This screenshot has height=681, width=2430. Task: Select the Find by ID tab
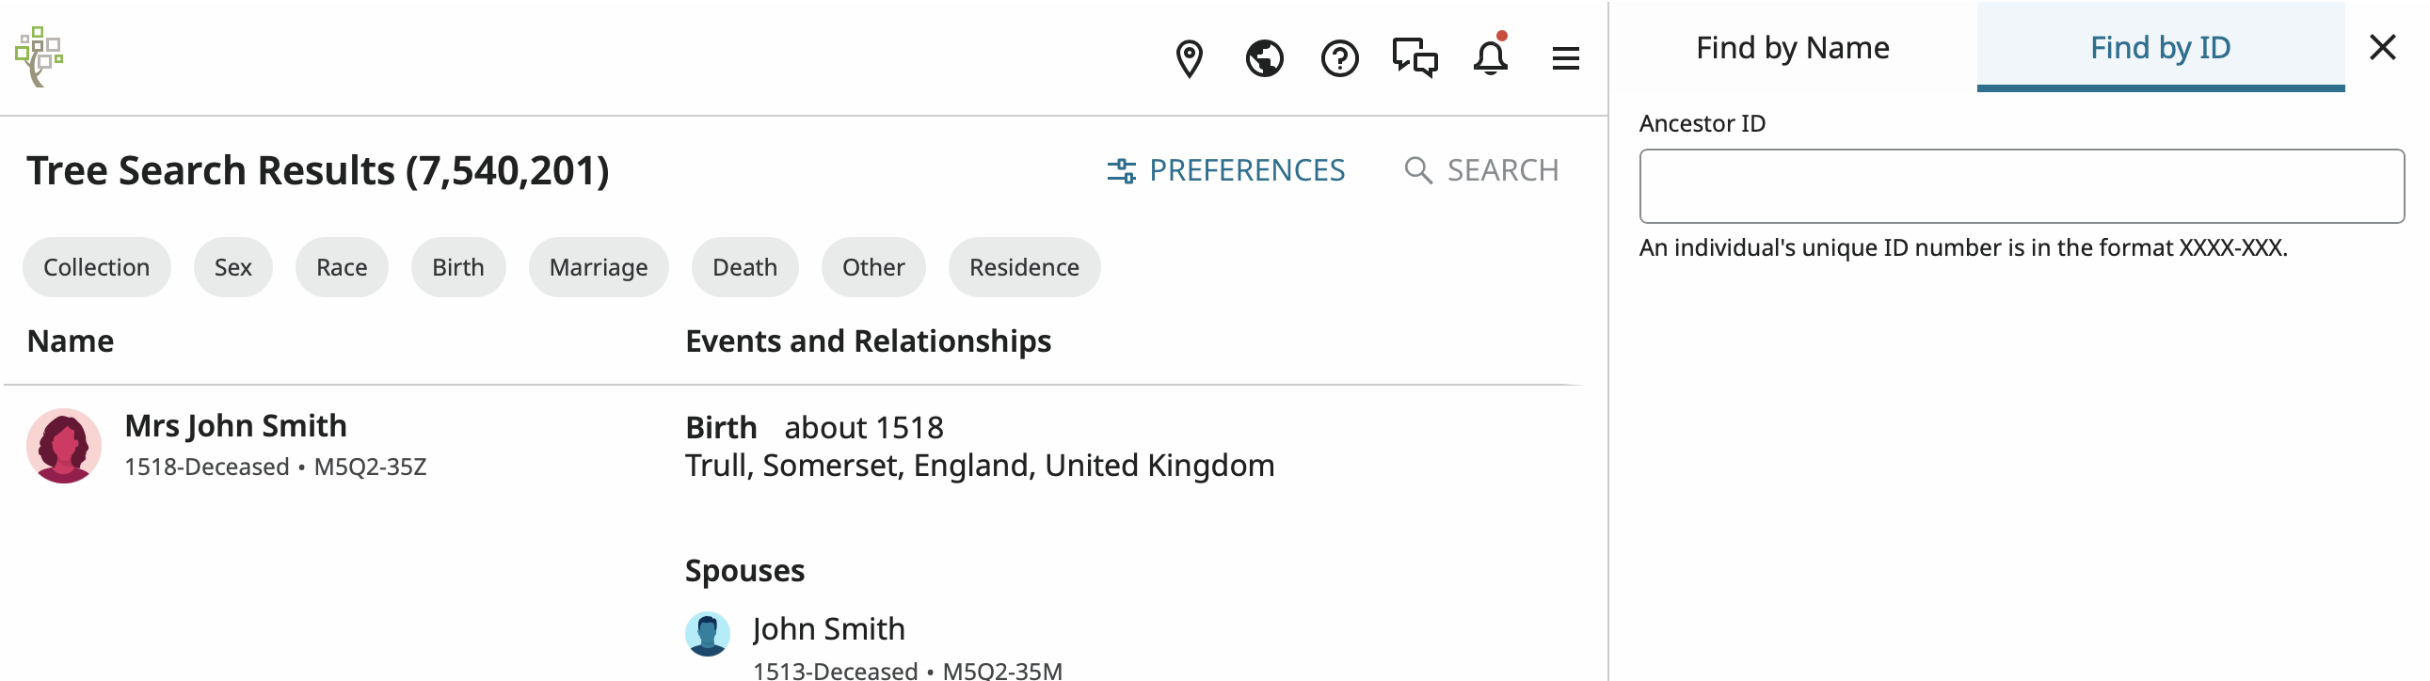(2159, 47)
